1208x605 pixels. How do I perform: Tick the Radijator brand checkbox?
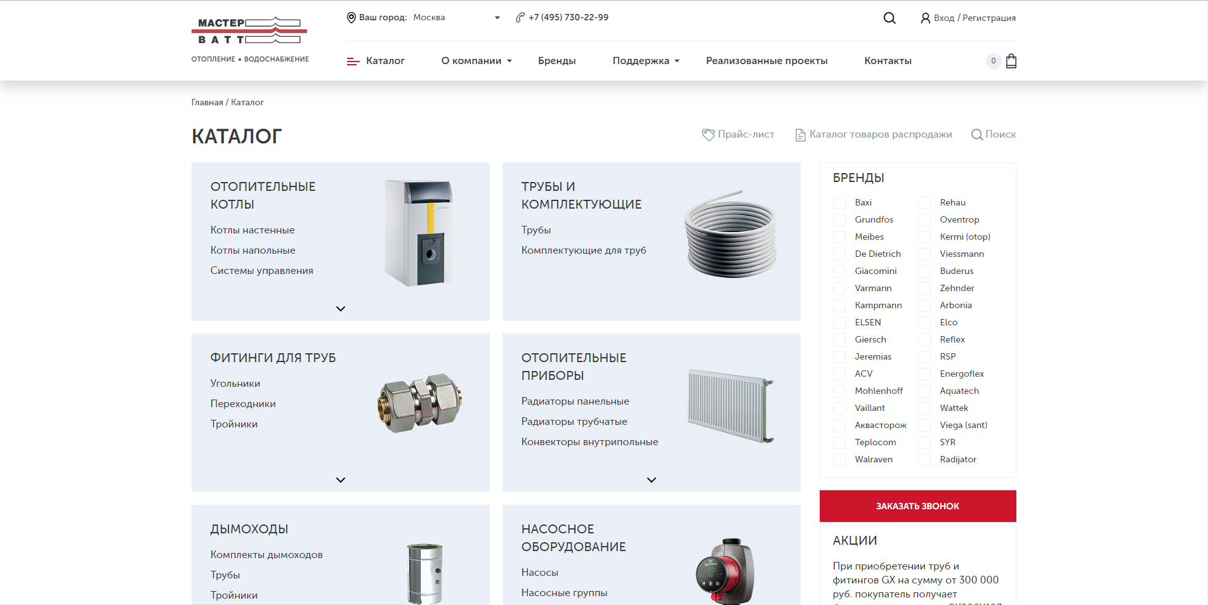[924, 460]
